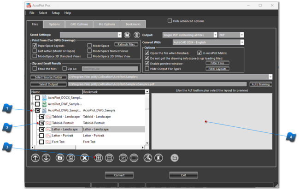Screen dimensions: 299x190
Task: Click the bookmark edit toolbar icon
Action: (x=158, y=158)
